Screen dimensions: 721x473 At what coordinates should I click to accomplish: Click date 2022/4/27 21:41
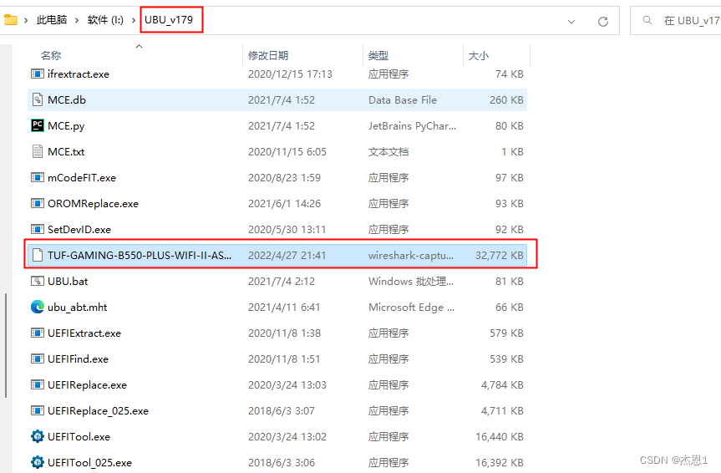(x=287, y=256)
